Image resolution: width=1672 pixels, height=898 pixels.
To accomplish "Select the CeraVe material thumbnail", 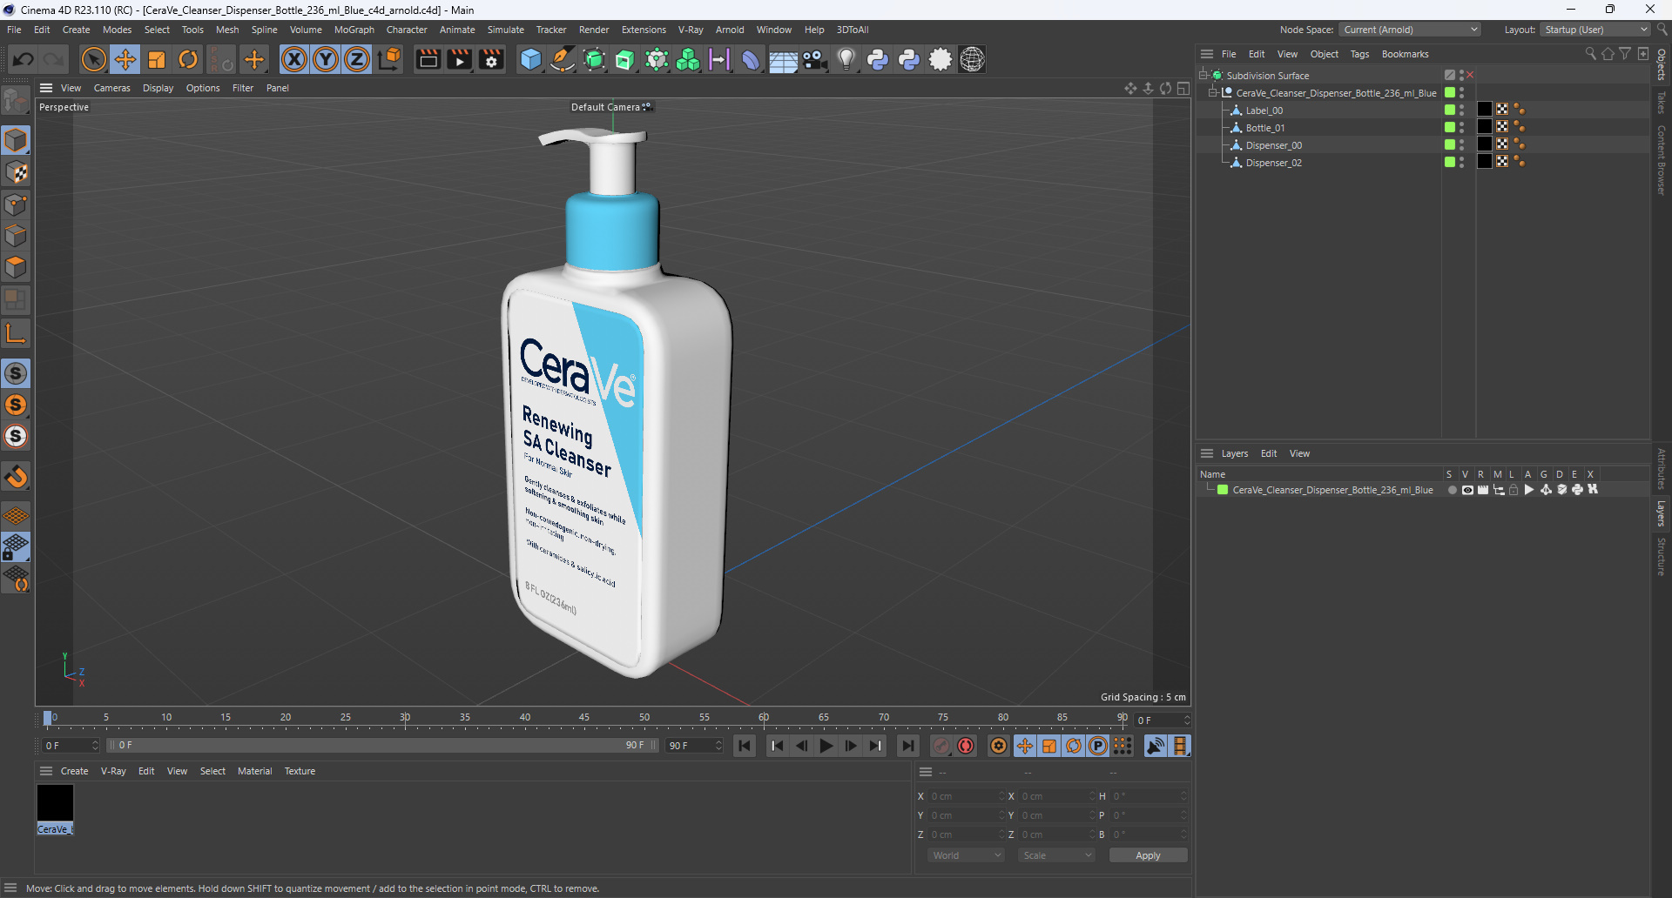I will (55, 803).
